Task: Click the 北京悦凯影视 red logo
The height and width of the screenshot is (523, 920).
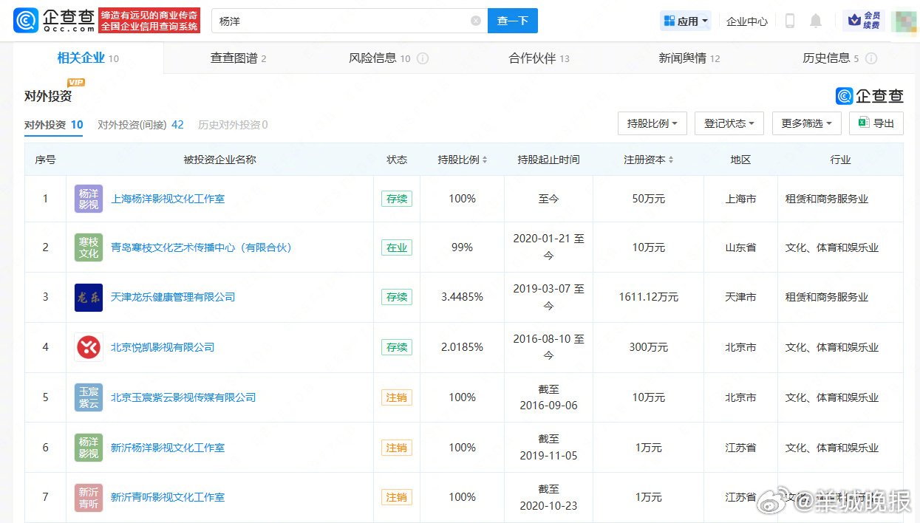Action: tap(89, 347)
